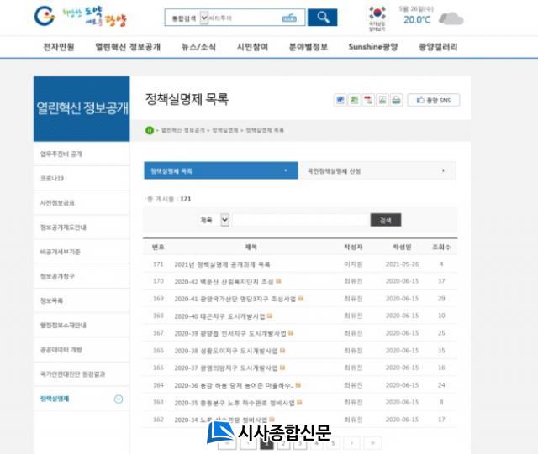This screenshot has height=454, width=538.
Task: Click the first document export icon near title
Action: click(340, 101)
